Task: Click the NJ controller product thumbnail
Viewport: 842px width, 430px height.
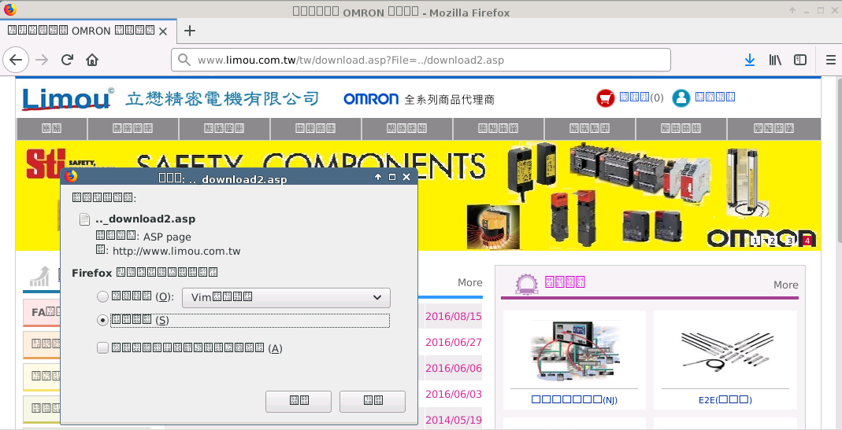Action: [574, 351]
